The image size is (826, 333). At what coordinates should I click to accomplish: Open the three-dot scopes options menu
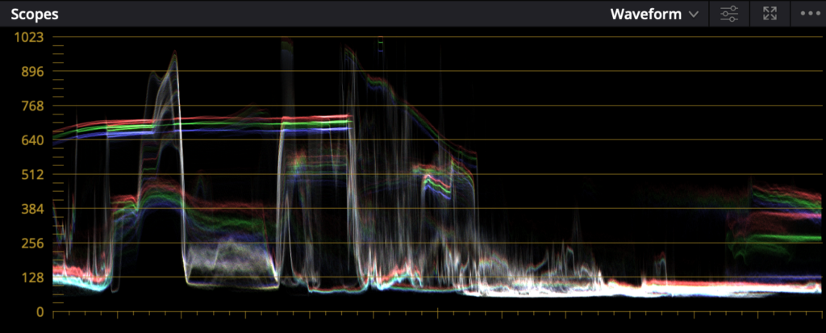[810, 15]
